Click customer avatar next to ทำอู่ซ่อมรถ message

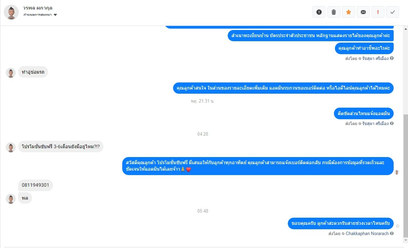(x=11, y=73)
